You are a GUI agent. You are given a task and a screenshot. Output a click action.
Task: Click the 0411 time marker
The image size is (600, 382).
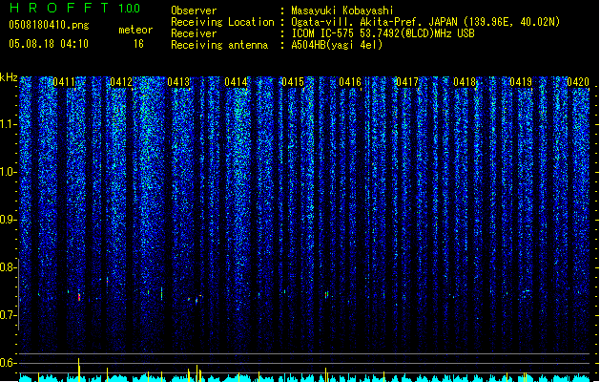pos(64,82)
